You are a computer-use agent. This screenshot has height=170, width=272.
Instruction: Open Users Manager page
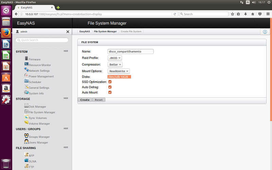(38, 142)
